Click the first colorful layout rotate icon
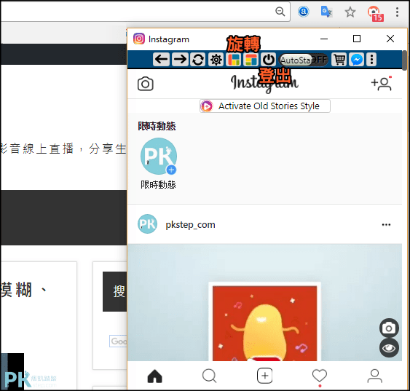The image size is (410, 391). tap(234, 59)
